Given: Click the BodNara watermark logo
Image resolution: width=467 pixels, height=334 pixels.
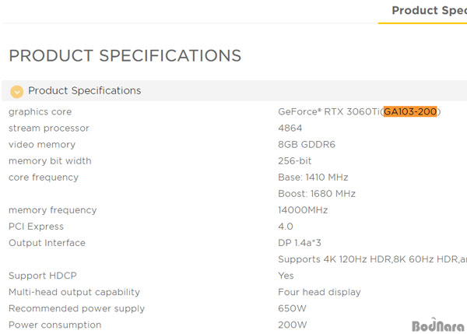Looking at the screenshot, I should (x=437, y=325).
